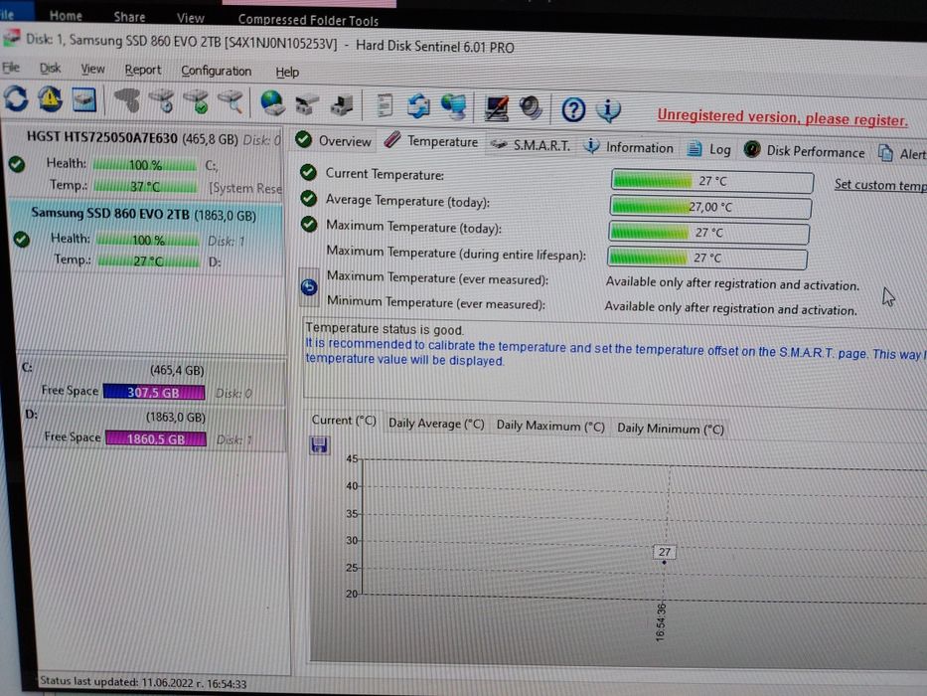Screen dimensions: 927x696
Task: Click HGST Health 100 % bar
Action: click(x=145, y=164)
